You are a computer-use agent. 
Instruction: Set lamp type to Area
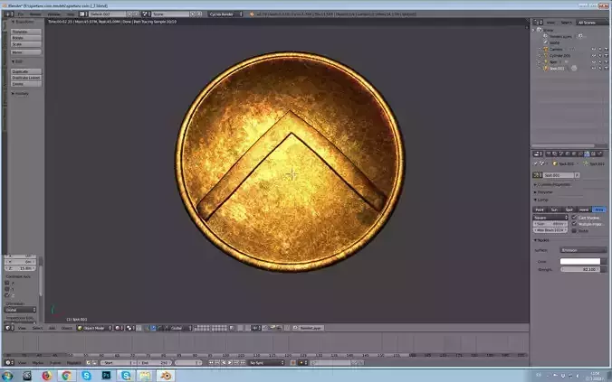click(599, 210)
